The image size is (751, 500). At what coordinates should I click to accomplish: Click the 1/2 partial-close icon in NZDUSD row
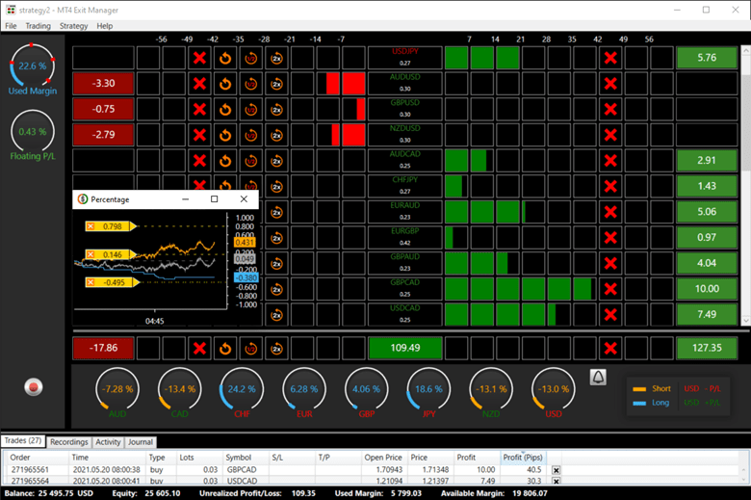251,135
